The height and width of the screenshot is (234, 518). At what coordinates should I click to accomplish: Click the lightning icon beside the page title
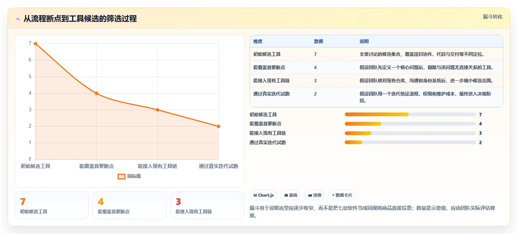point(18,19)
